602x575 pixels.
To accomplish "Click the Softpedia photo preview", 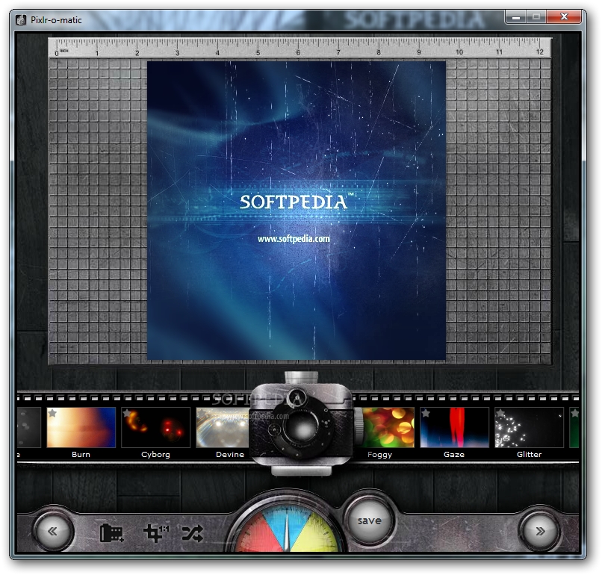I will coord(297,211).
